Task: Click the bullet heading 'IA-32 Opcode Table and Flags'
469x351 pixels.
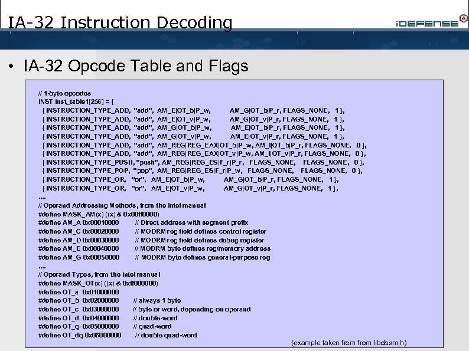Action: tap(136, 65)
